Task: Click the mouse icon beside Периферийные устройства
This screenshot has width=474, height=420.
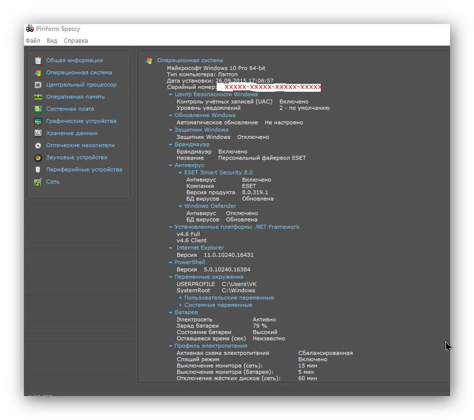Action: click(x=38, y=170)
